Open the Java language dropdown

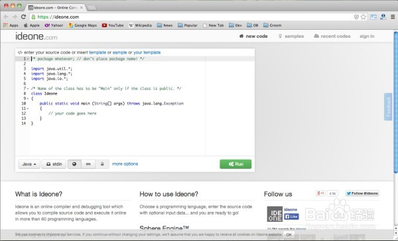[x=29, y=164]
